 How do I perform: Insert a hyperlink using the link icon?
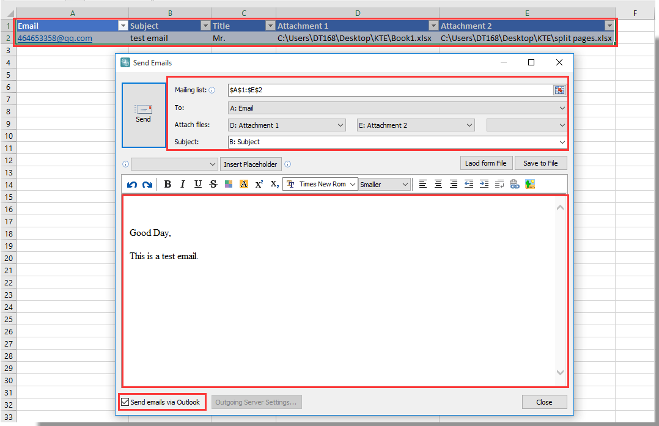[515, 184]
